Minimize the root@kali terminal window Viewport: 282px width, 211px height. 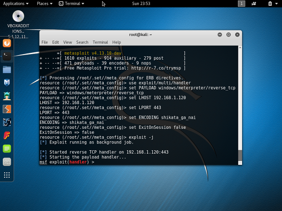pyautogui.click(x=219, y=35)
